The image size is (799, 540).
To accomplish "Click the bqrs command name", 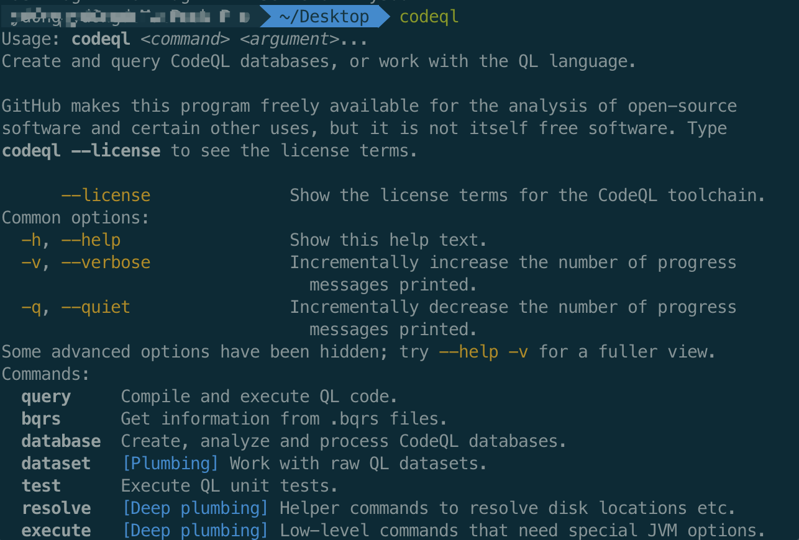I will coord(41,419).
